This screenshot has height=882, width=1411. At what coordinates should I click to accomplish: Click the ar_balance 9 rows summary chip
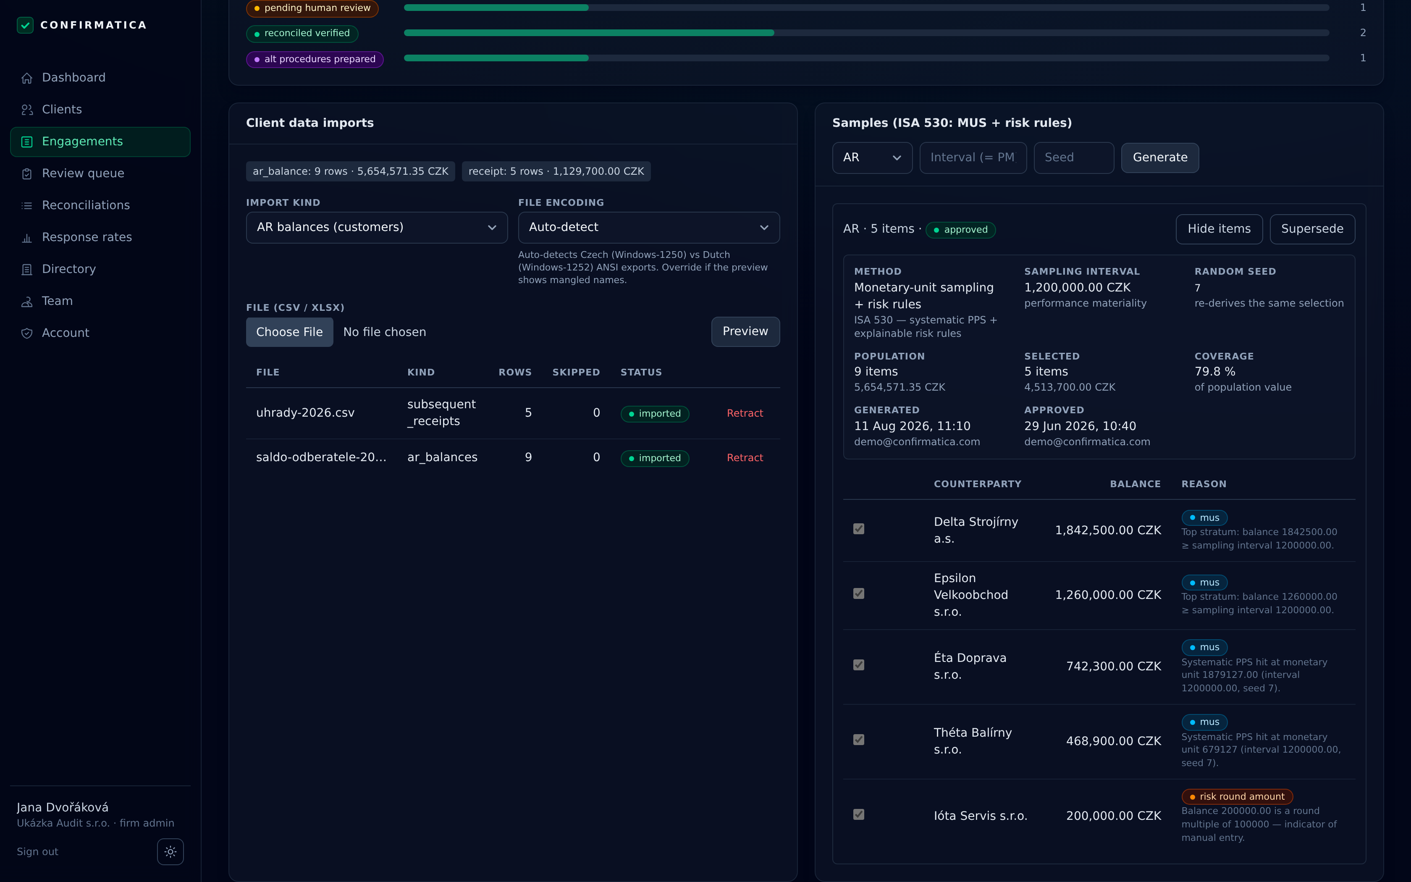coord(350,171)
